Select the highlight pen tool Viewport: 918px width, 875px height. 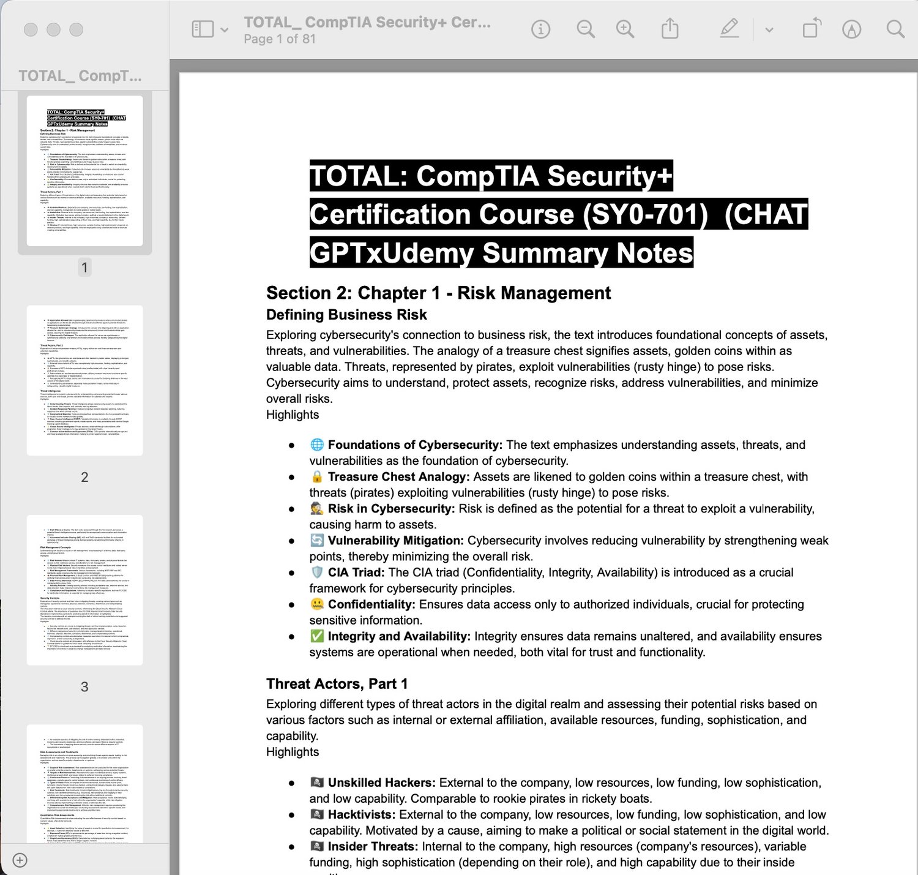tap(729, 28)
